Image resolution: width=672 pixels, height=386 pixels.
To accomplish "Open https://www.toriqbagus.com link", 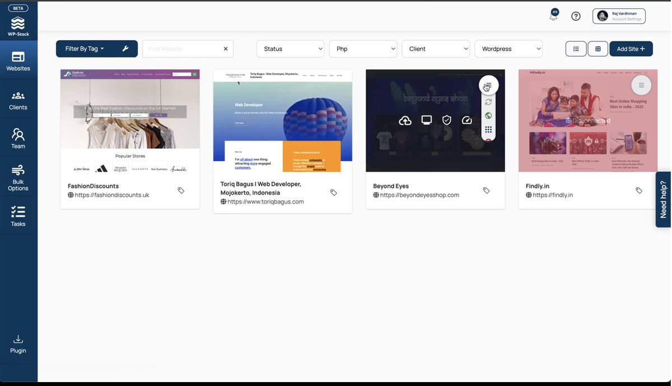I will (x=265, y=202).
